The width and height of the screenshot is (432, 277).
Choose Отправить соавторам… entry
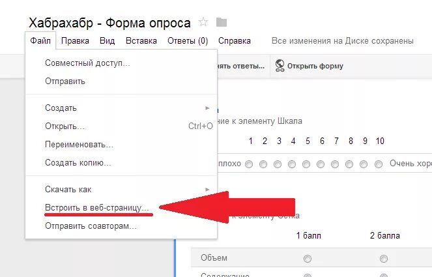pyautogui.click(x=121, y=226)
